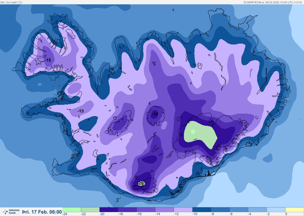Click the -22 legend scale value
304x216 pixels.
pos(83,214)
